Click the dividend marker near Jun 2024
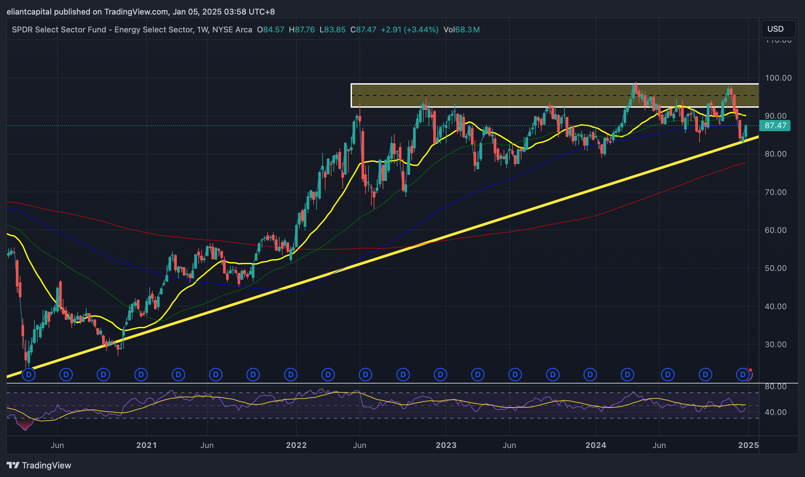Viewport: 805px width, 477px height. [668, 375]
